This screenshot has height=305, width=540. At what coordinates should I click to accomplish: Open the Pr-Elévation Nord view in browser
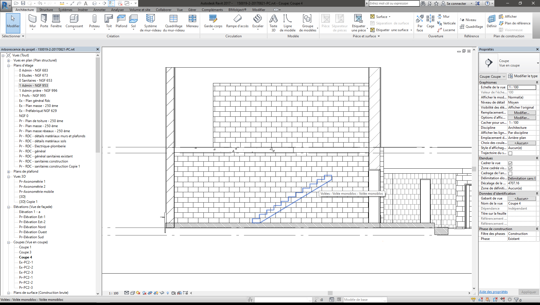tap(32, 227)
